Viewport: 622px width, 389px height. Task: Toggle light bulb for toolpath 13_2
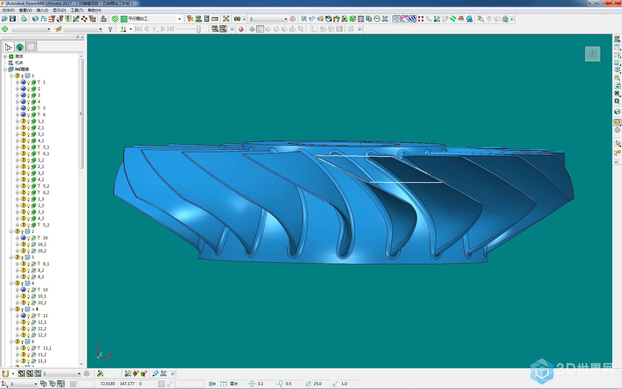pos(29,355)
